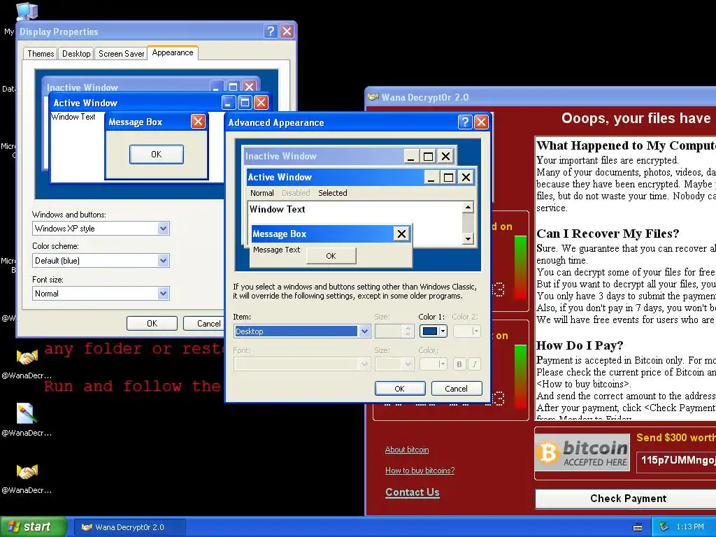
Task: Click preview scrollbar down arrow
Action: click(x=468, y=238)
